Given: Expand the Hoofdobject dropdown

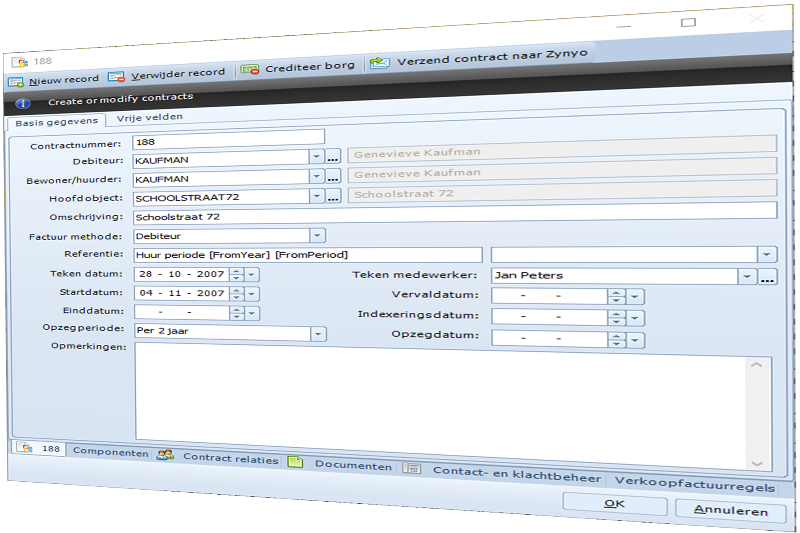Looking at the screenshot, I should click(317, 195).
